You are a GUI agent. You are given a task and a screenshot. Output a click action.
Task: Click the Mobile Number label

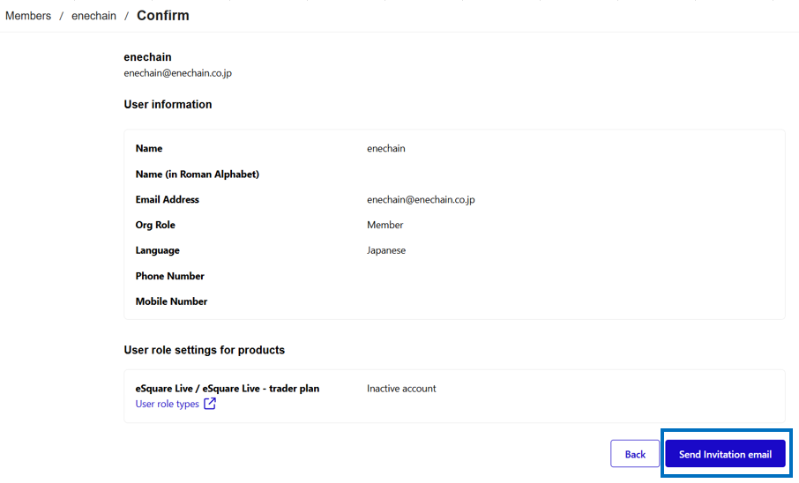[171, 301]
